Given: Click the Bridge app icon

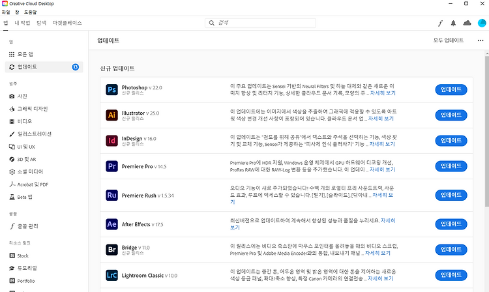Looking at the screenshot, I should pyautogui.click(x=111, y=250).
